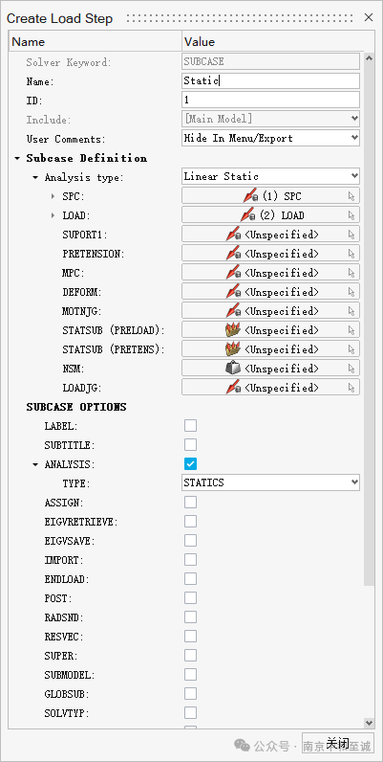The image size is (383, 762).
Task: Expand the SPC tree row
Action: (x=53, y=196)
